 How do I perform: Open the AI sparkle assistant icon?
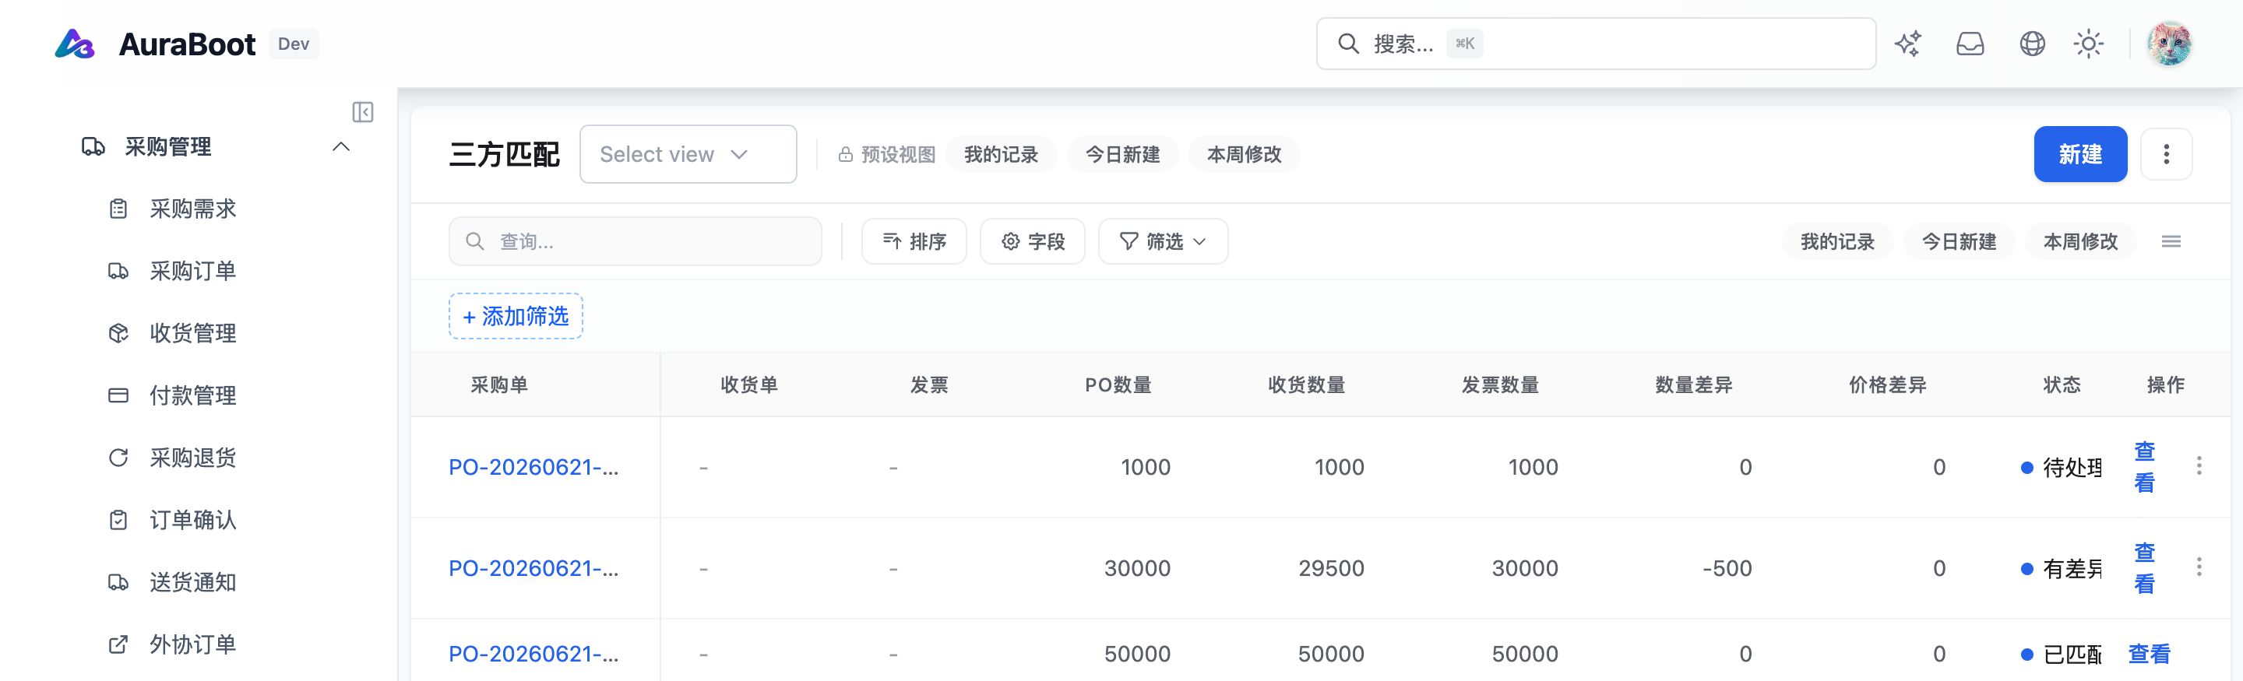(x=1908, y=44)
